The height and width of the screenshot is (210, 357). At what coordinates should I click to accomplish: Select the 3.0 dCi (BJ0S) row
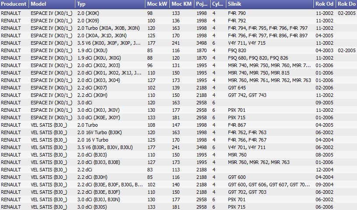tap(178, 207)
